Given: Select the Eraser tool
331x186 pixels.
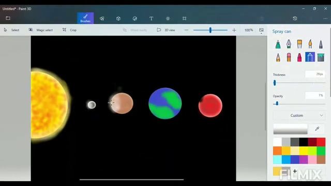Looking at the screenshot, I should 289,57.
